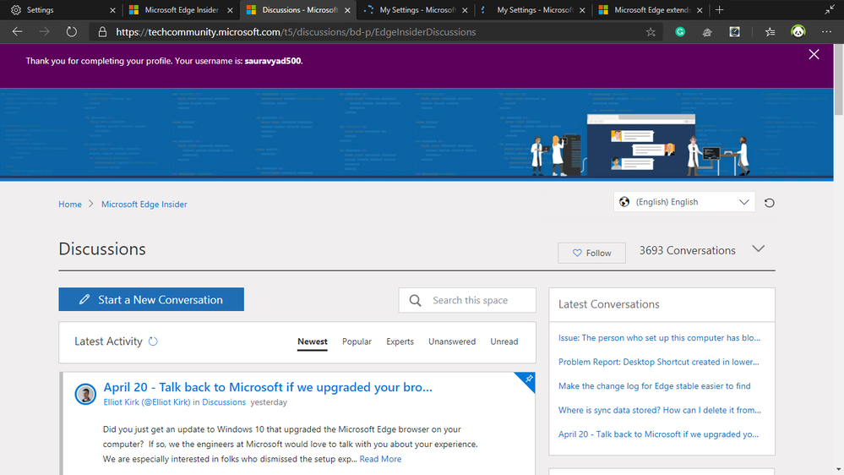Select the Experts activity filter
The width and height of the screenshot is (844, 475).
(400, 341)
